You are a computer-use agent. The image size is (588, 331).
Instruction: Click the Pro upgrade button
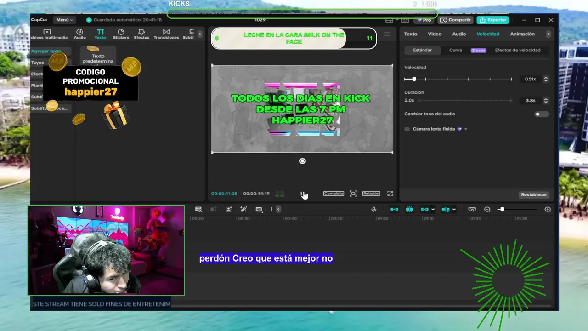pos(424,20)
